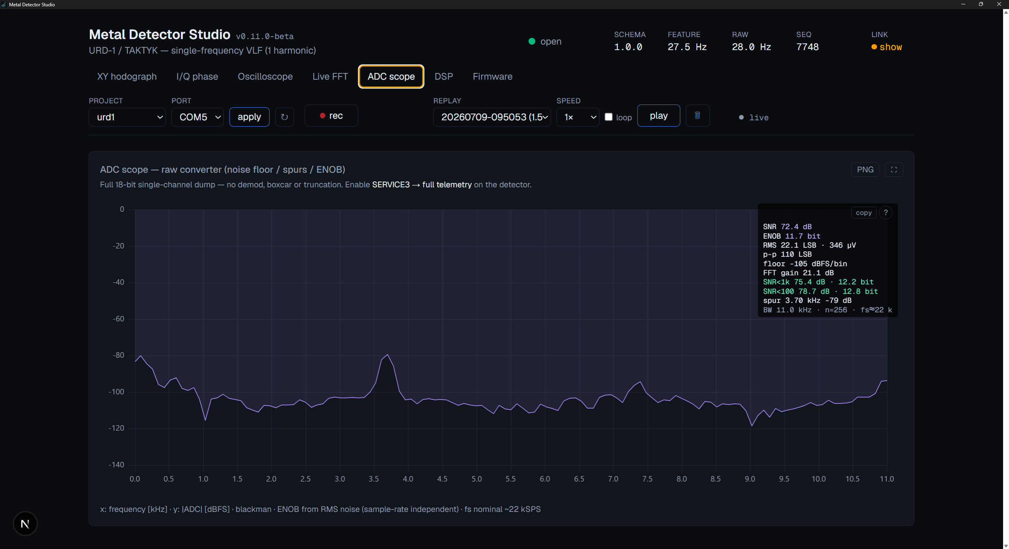Enable the loop checkbox
This screenshot has width=1009, height=549.
point(609,117)
